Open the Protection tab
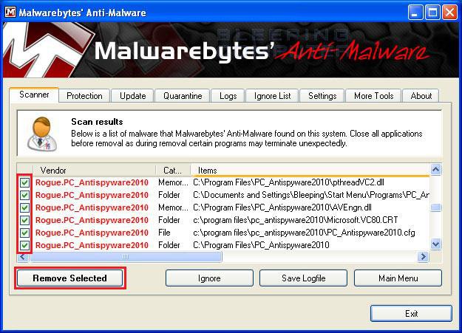Image resolution: width=462 pixels, height=333 pixels. pos(84,96)
